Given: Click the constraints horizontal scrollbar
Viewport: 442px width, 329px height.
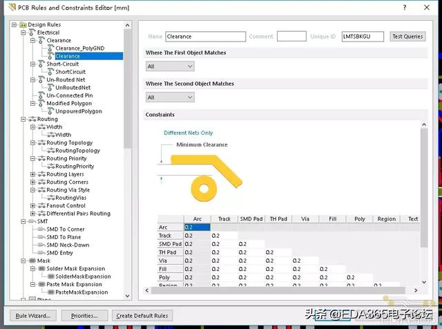Looking at the screenshot, I should coord(278,290).
